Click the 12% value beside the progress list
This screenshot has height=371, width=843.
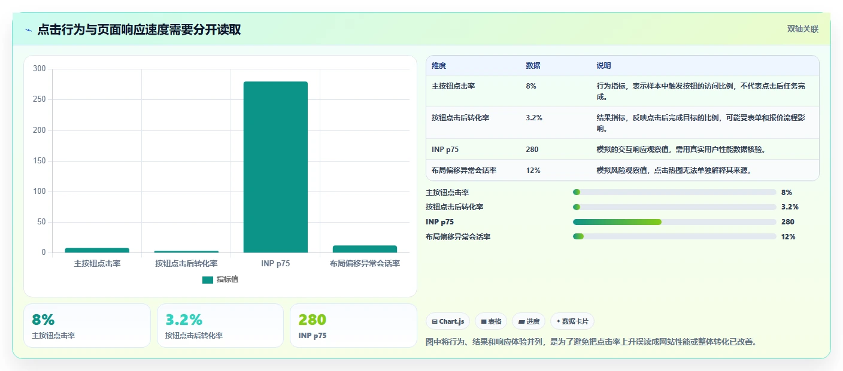tap(788, 237)
